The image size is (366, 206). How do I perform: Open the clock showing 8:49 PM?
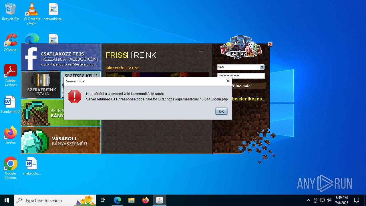pos(342,200)
